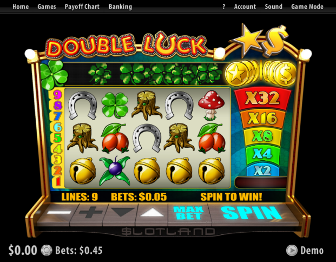
Task: Click the plus button to increase lines
Action: coord(91,213)
